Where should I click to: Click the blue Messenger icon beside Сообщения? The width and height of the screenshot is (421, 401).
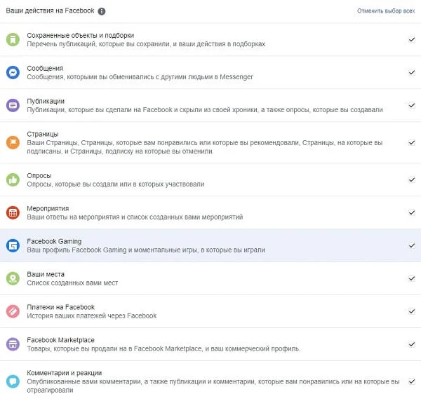tap(13, 72)
